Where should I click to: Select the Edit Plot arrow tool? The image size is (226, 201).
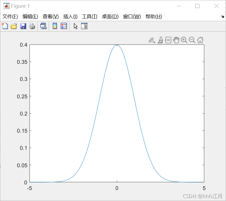tap(75, 26)
